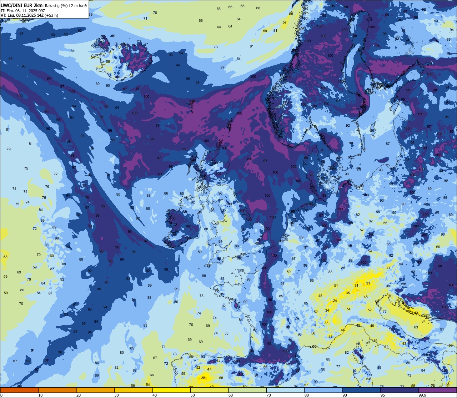Click the light blue 70–80 legend segment

[x=285, y=390]
